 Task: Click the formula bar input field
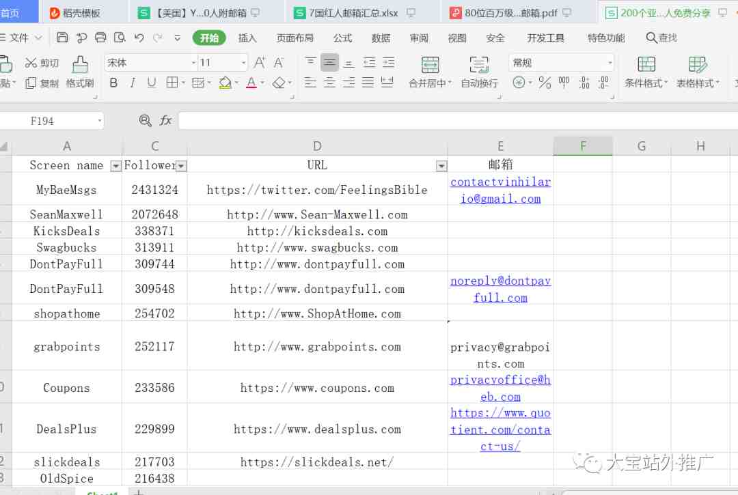coord(458,121)
